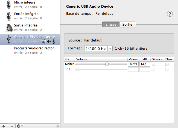The width and height of the screenshot is (178, 128).
Task: Select the Entrée intégrée microphone icon
Action: (8, 16)
